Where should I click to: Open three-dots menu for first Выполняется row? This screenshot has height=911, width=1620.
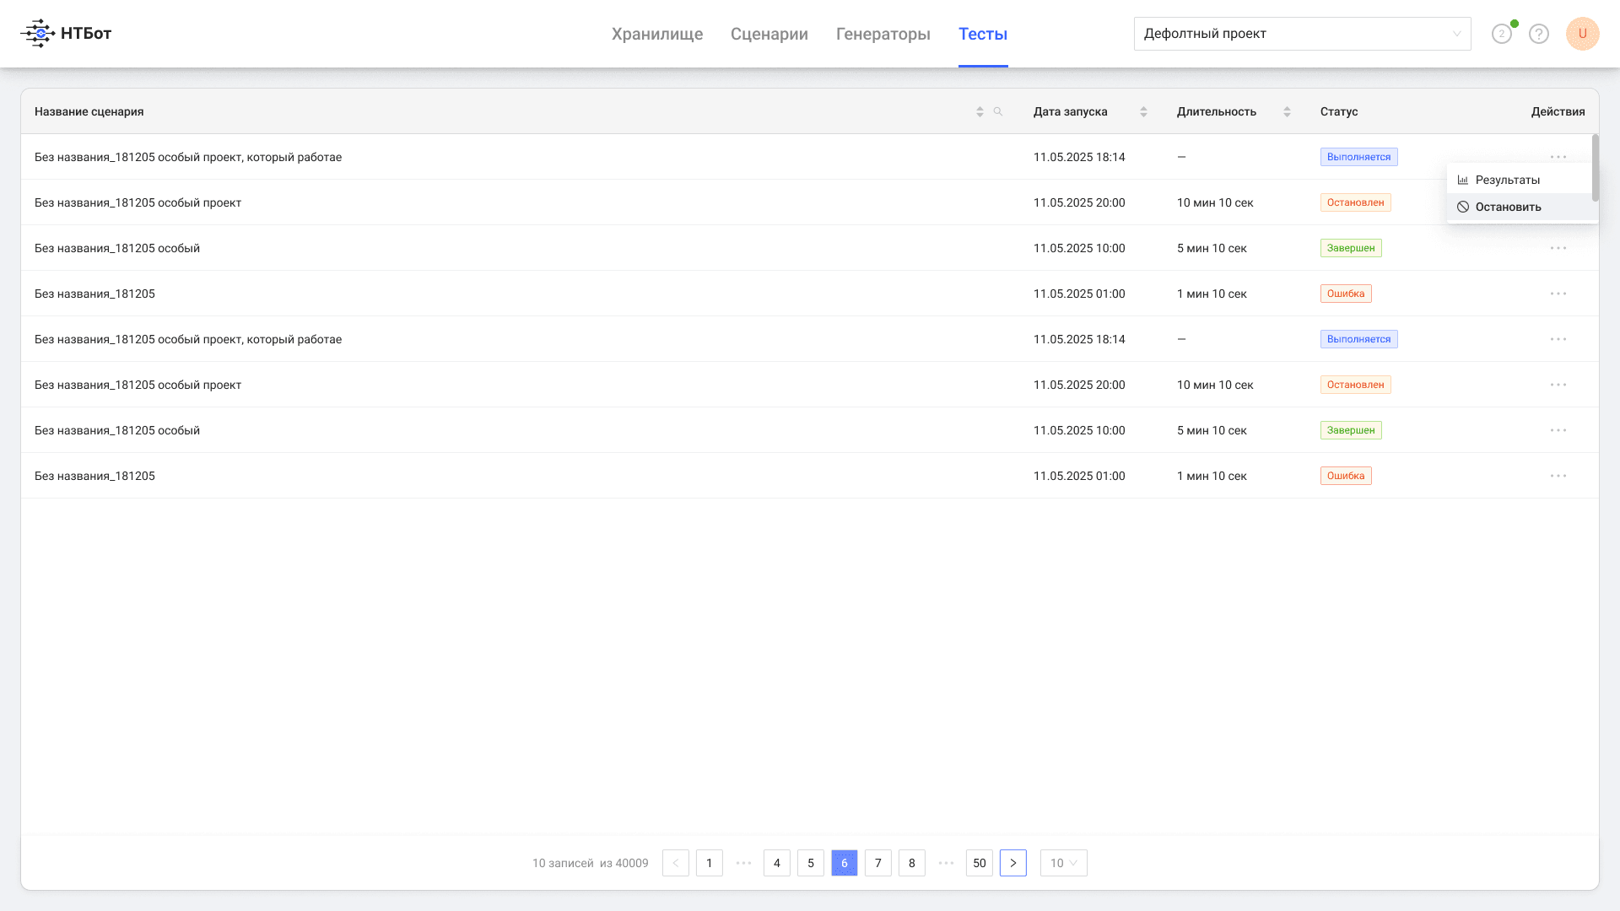(1558, 157)
